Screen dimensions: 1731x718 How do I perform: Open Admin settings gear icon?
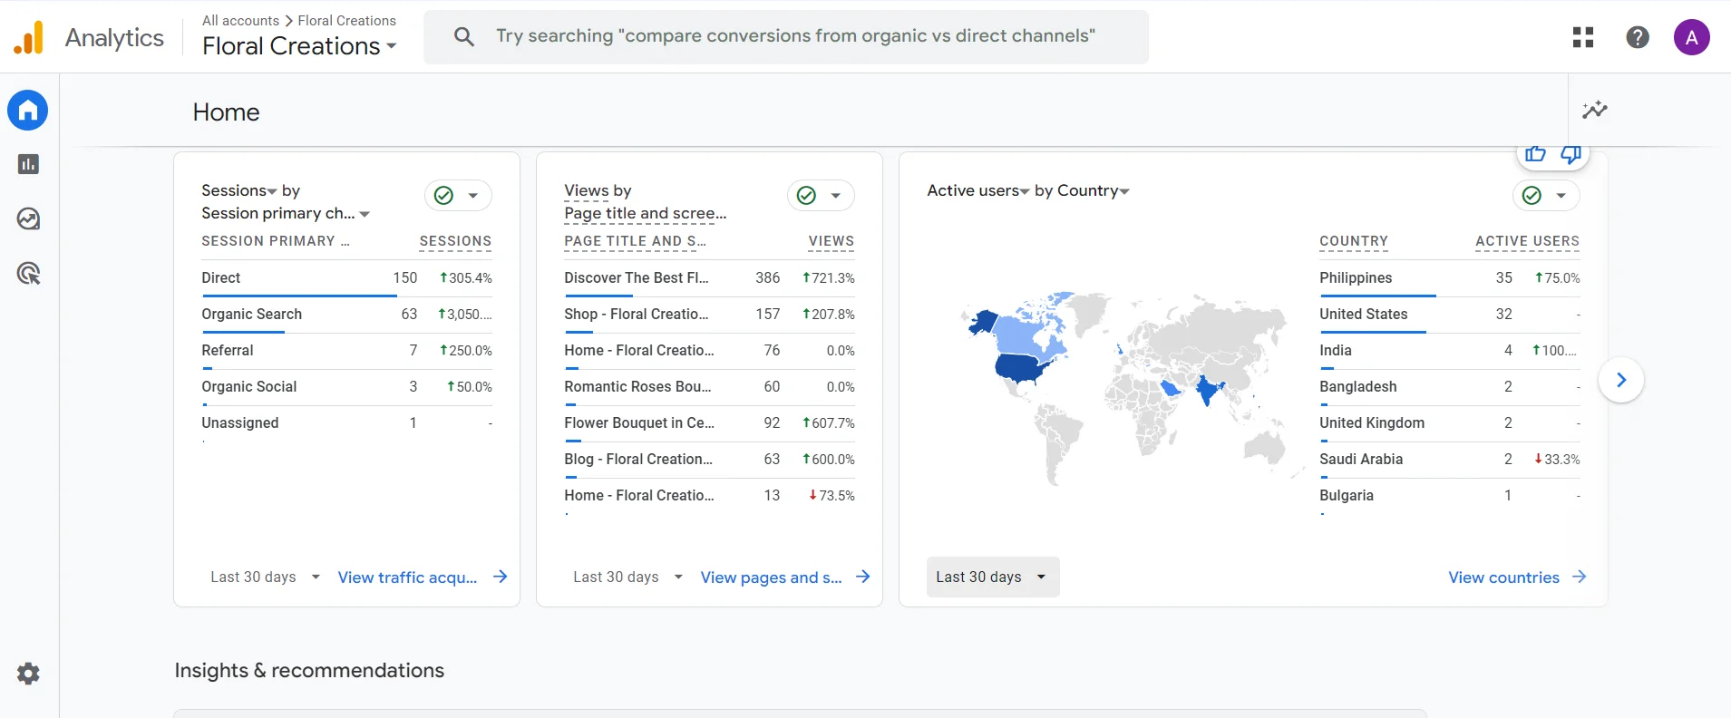tap(28, 674)
